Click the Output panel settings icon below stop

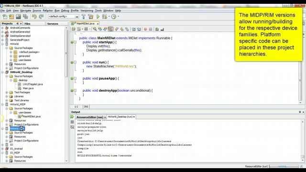pyautogui.click(x=72, y=127)
